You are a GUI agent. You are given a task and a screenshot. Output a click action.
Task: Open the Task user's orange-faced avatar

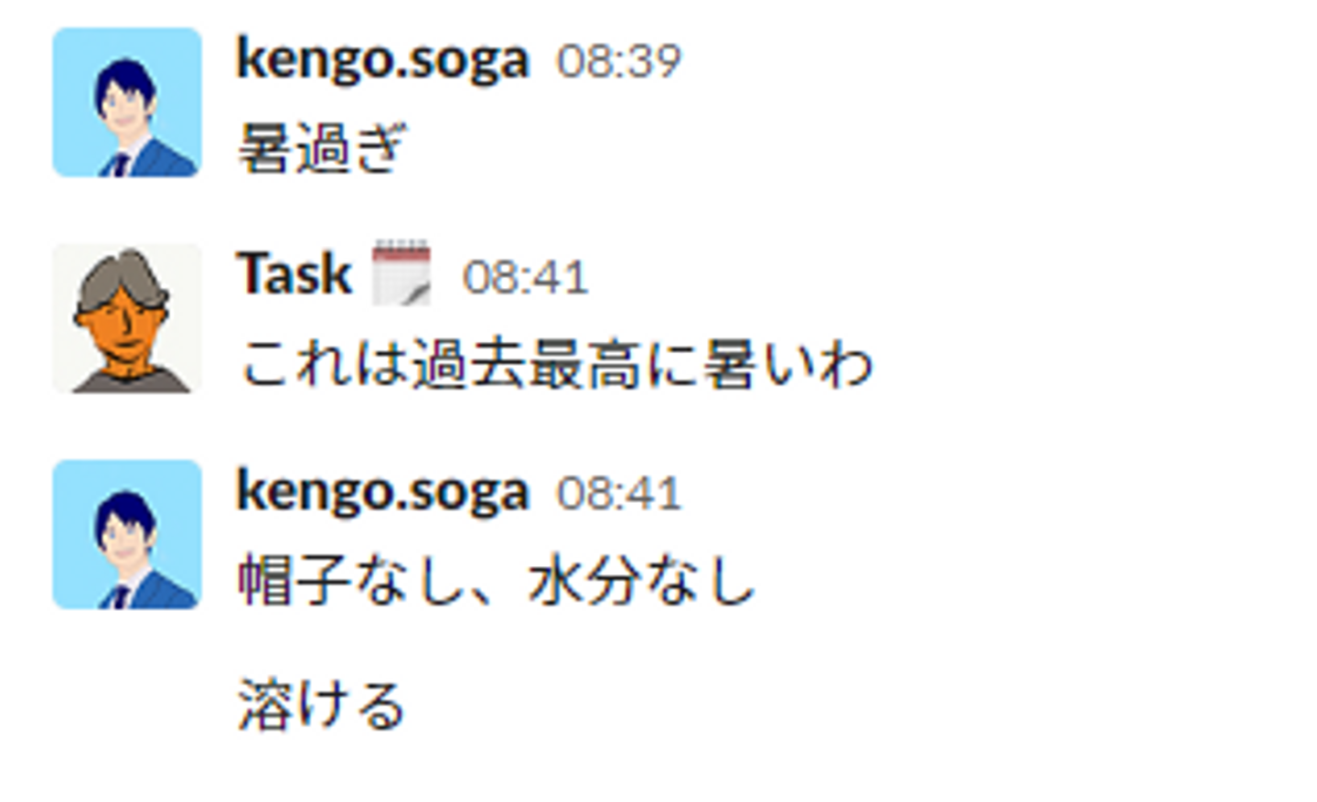pos(127,318)
